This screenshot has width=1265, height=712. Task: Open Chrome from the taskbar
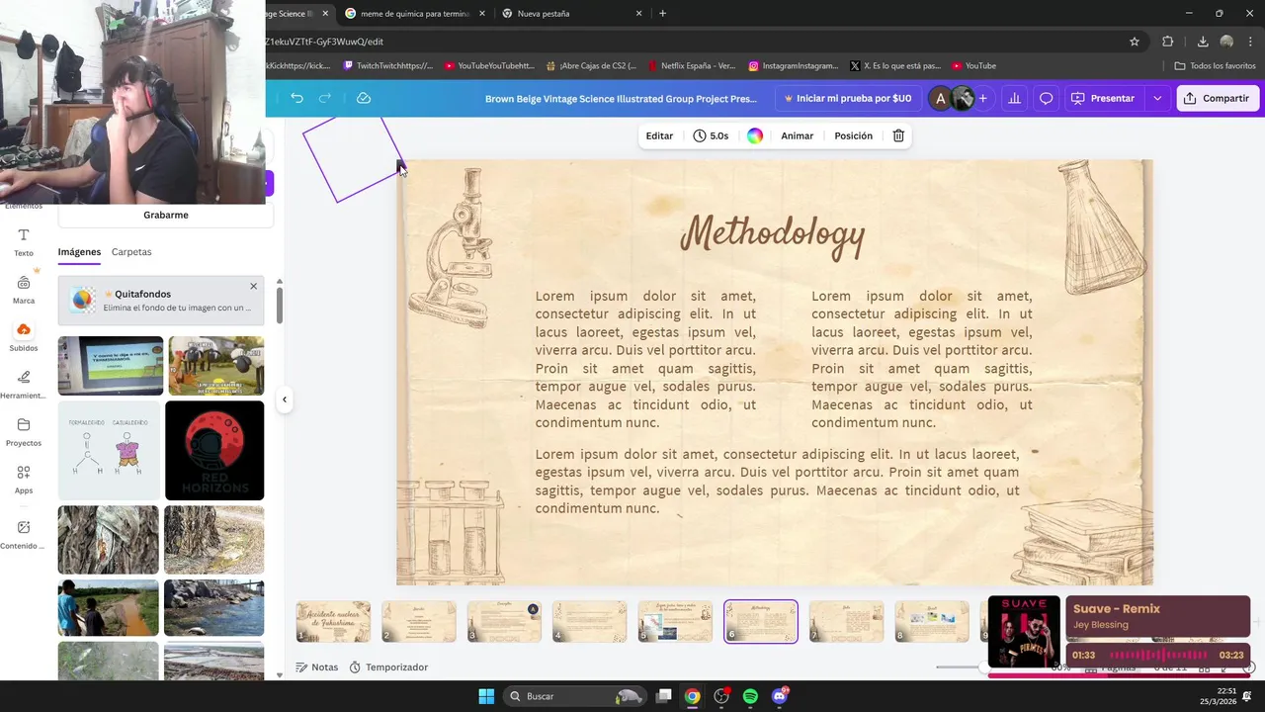[x=693, y=696]
